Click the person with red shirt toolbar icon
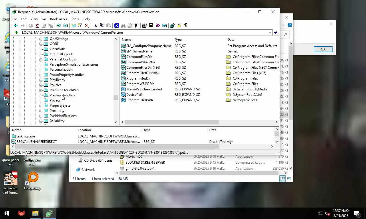 coord(37,26)
